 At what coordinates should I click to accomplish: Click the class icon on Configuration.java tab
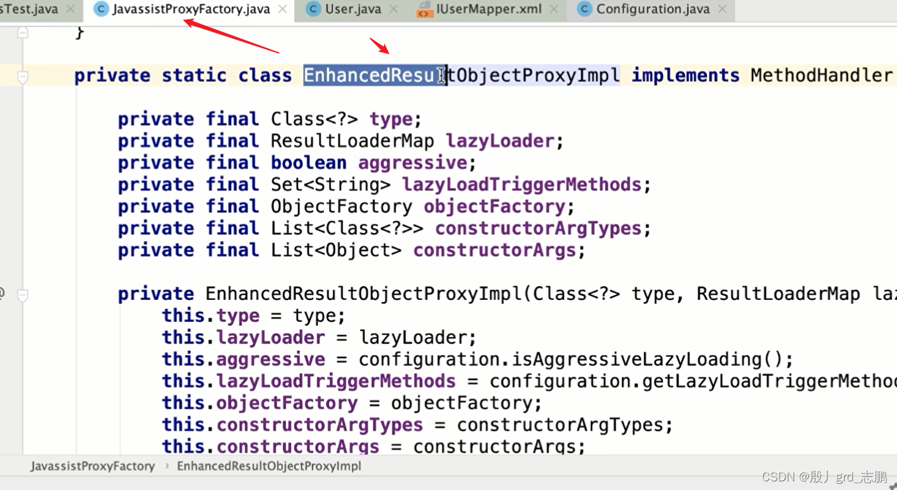click(x=584, y=9)
